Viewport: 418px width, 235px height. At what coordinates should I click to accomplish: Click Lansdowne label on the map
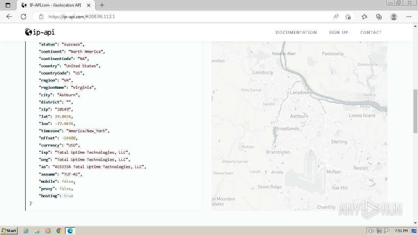click(301, 92)
